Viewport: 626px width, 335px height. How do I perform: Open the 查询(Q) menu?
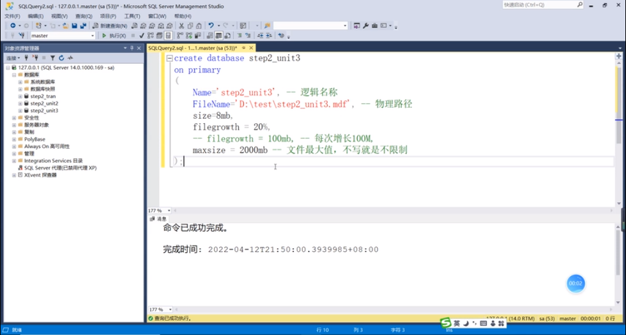tap(84, 16)
